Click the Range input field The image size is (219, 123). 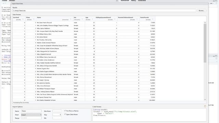pos(31,118)
